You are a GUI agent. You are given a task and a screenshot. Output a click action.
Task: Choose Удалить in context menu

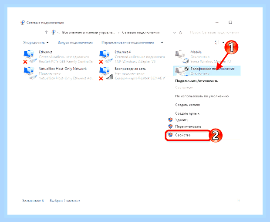pyautogui.click(x=182, y=120)
